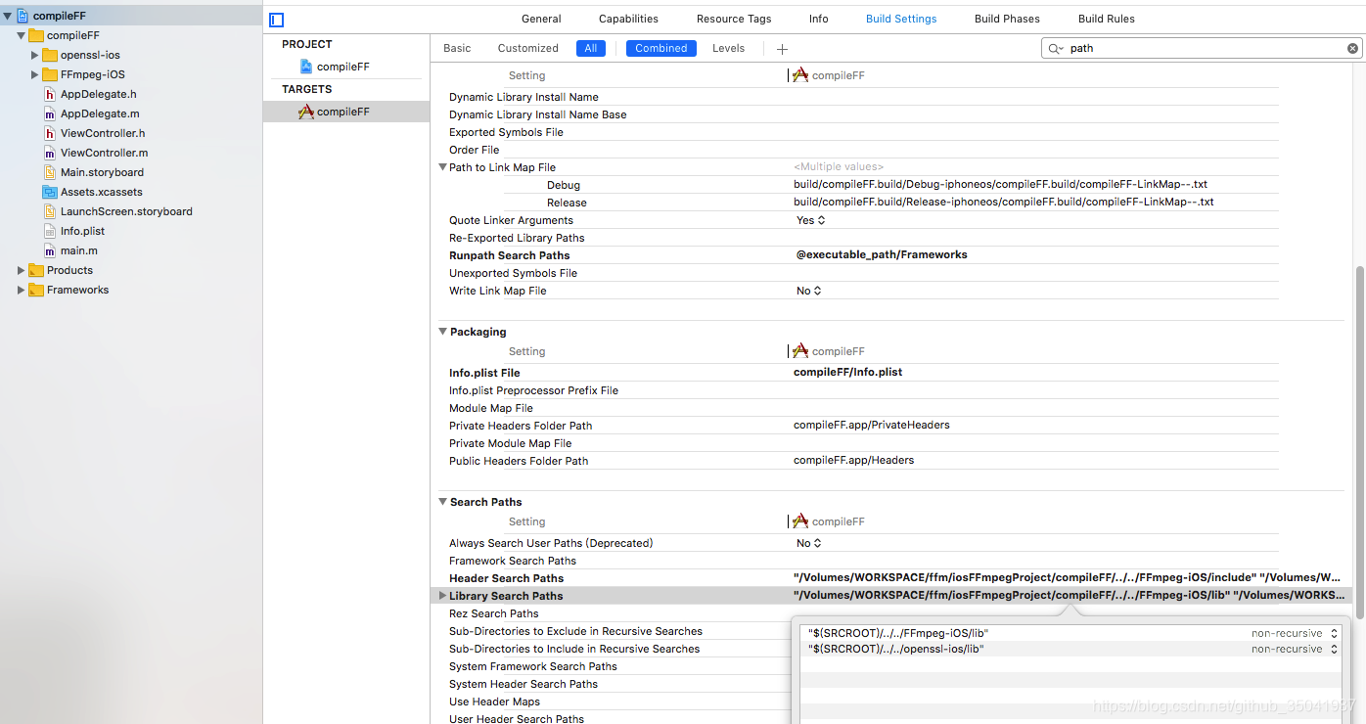Click the Frameworks folder icon

point(36,290)
